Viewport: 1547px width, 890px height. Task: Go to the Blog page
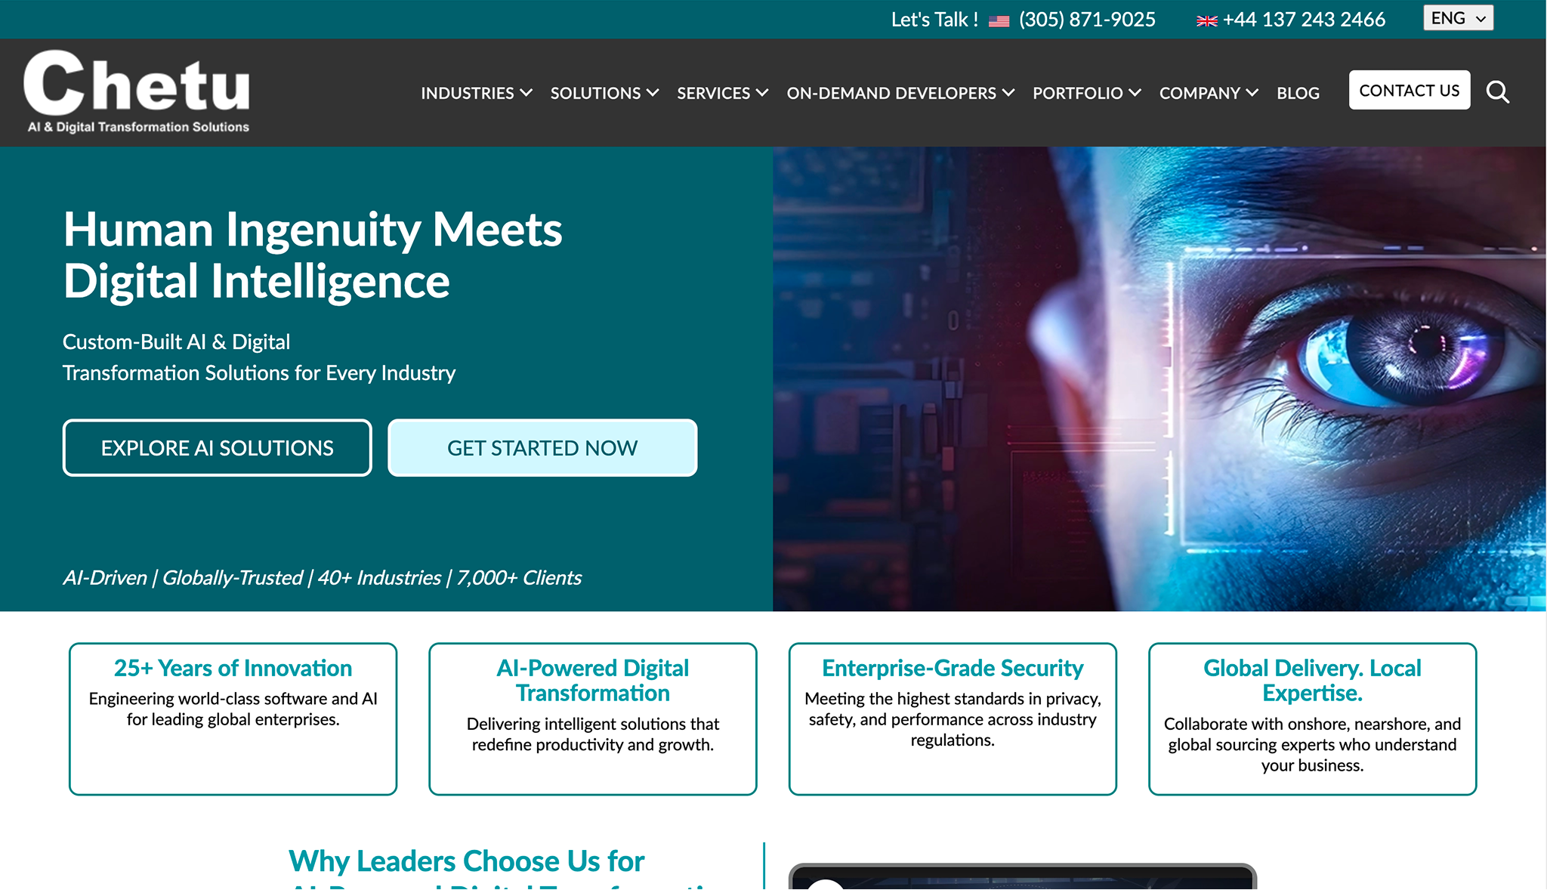(x=1298, y=93)
